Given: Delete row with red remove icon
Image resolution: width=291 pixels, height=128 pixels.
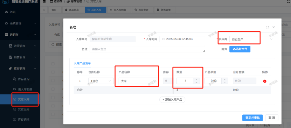Looking at the screenshot, I should tap(265, 81).
